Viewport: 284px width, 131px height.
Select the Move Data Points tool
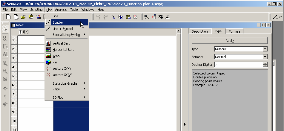click(5, 104)
